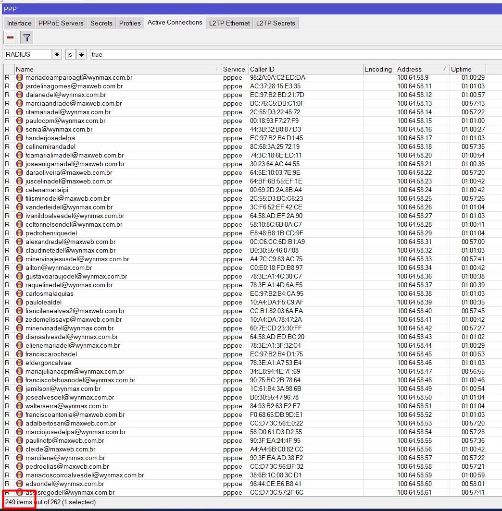
Task: Click the user icon beside marcilene@wynmax.com.br
Action: 20,458
